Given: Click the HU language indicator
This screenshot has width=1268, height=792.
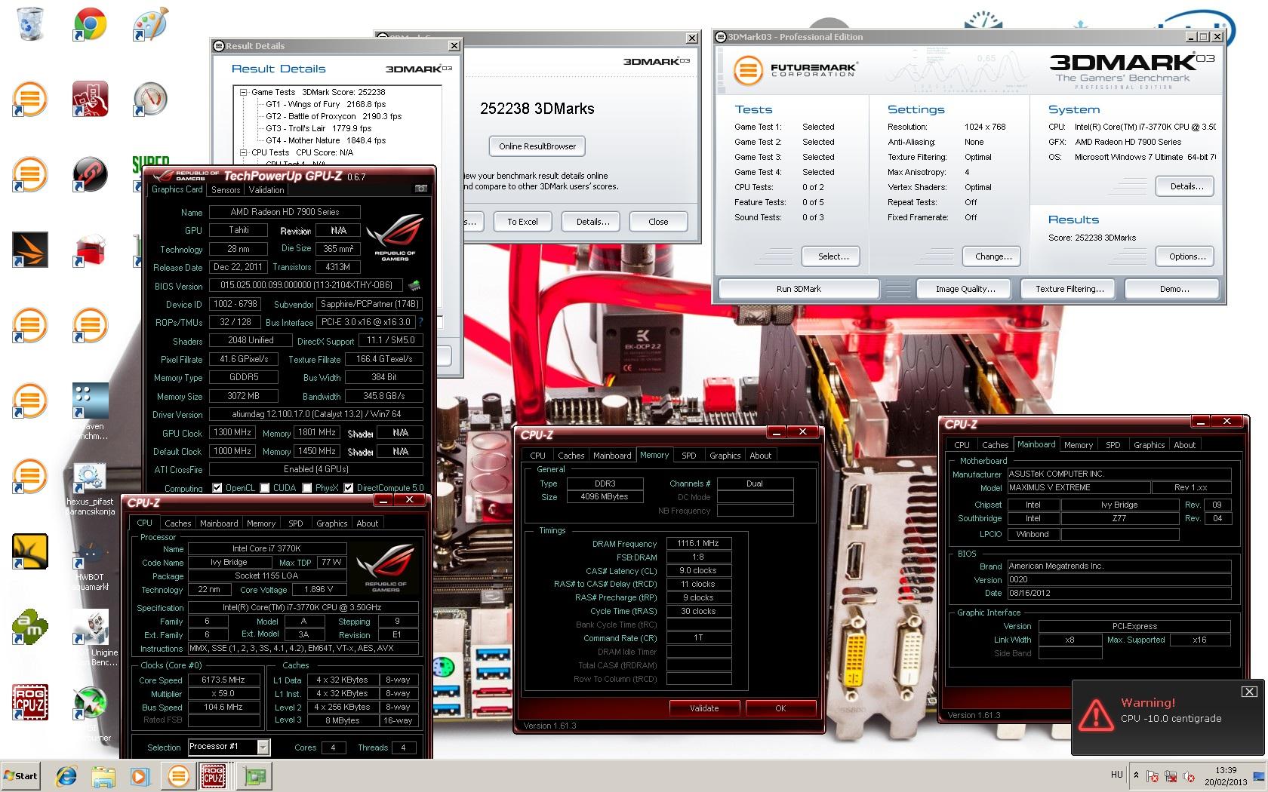Looking at the screenshot, I should pyautogui.click(x=1117, y=775).
